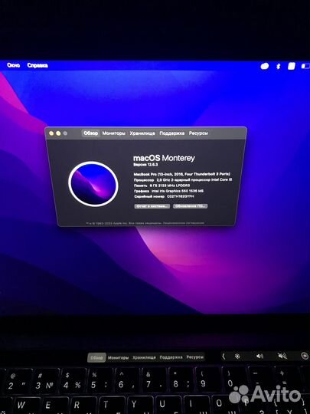The height and width of the screenshot is (414, 310).
Task: Switch to the Мониторы tab in window
Action: (113, 133)
